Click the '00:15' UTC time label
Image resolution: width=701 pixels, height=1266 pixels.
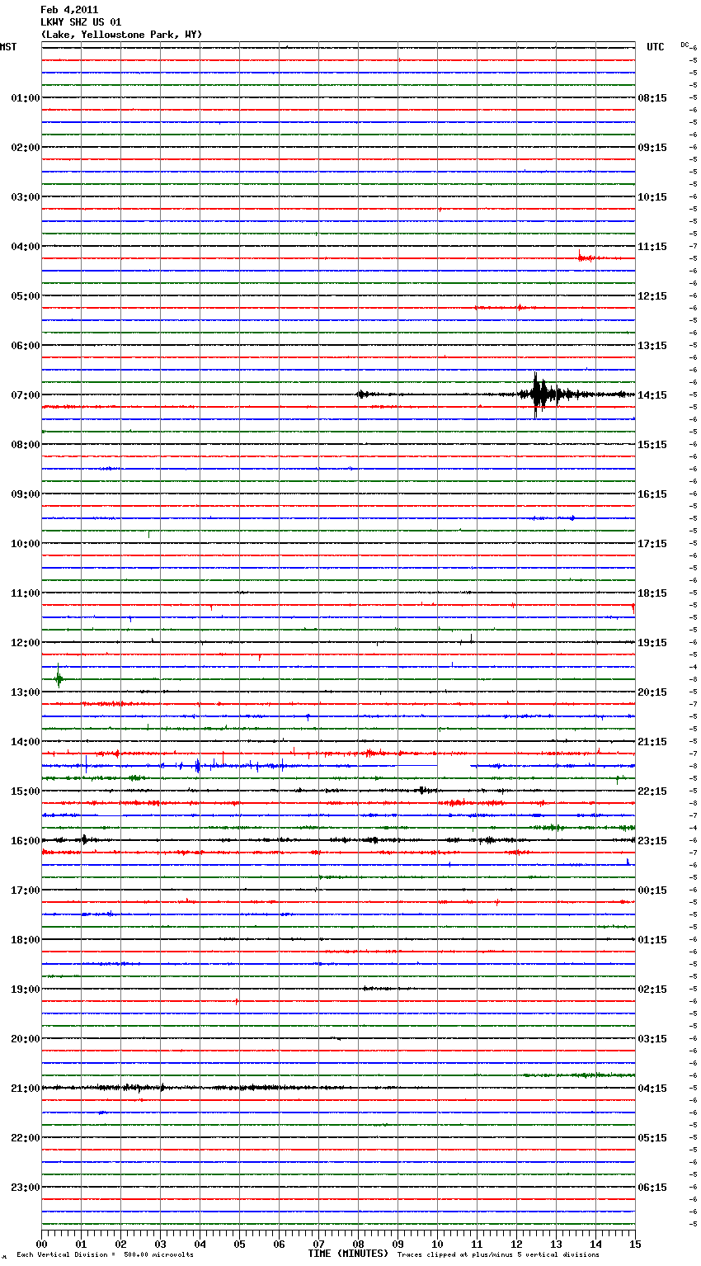coord(652,890)
